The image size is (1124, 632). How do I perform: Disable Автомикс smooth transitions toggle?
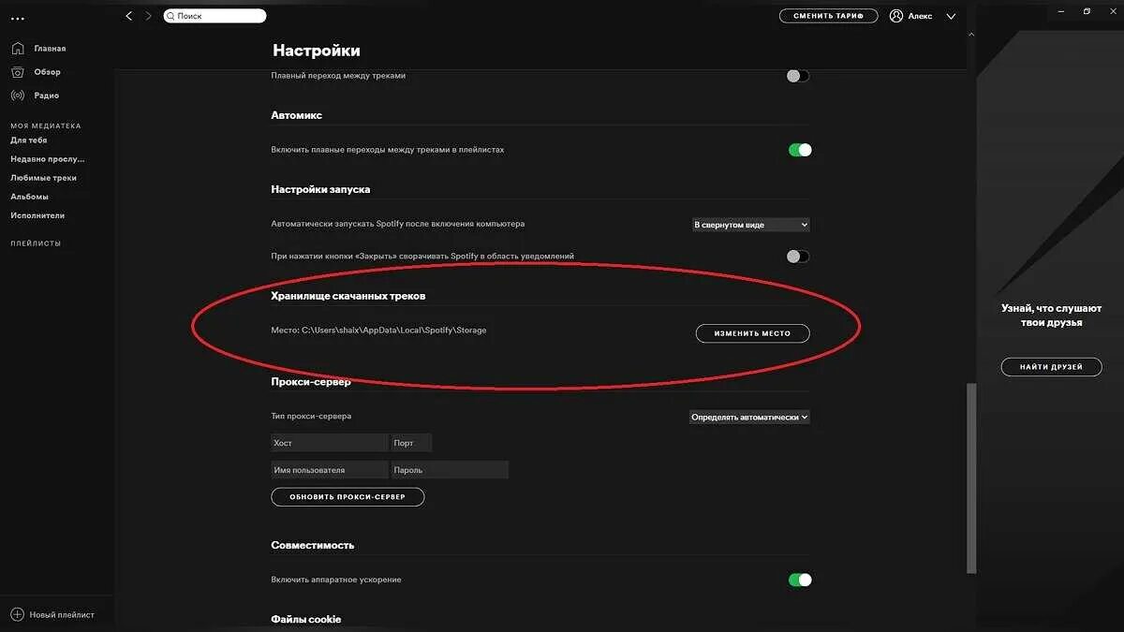[800, 150]
